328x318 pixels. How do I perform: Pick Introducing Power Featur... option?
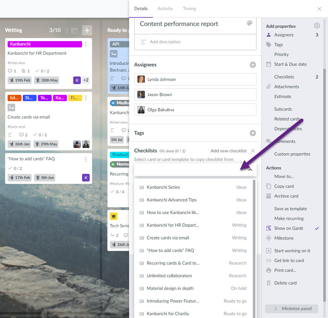[x=193, y=301]
